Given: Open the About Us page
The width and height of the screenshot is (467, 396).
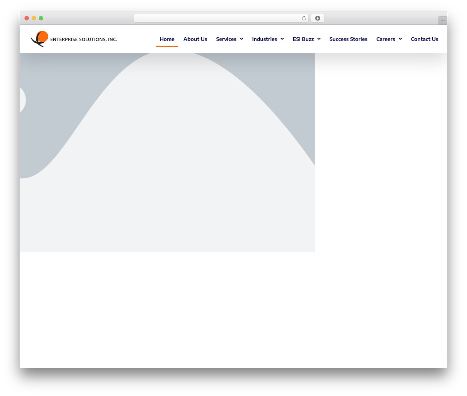Looking at the screenshot, I should click(195, 39).
